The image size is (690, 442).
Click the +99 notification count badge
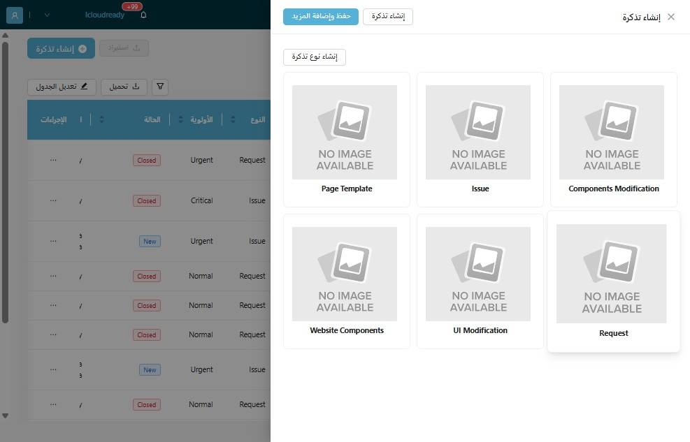tap(132, 6)
